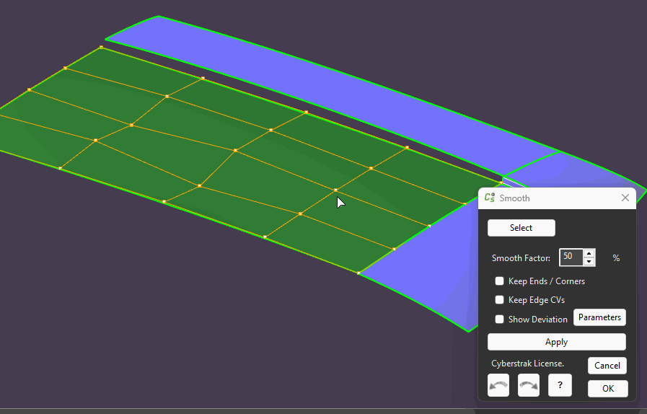
Task: Toggle the Keep Edge CVs checkbox
Action: coord(499,300)
